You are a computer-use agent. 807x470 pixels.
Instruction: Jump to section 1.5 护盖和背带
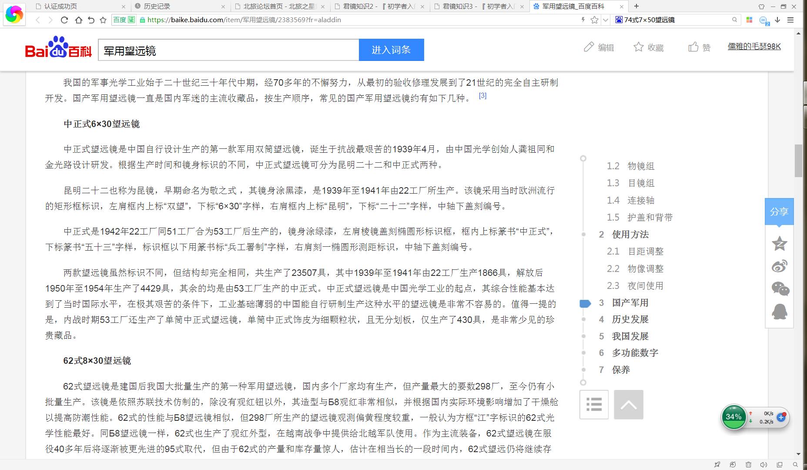(x=640, y=217)
